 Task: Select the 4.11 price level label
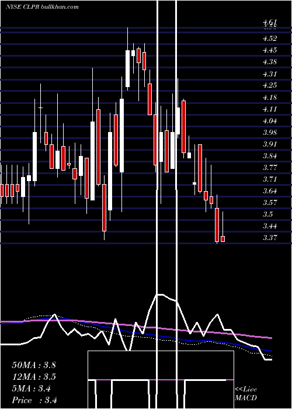[270, 109]
